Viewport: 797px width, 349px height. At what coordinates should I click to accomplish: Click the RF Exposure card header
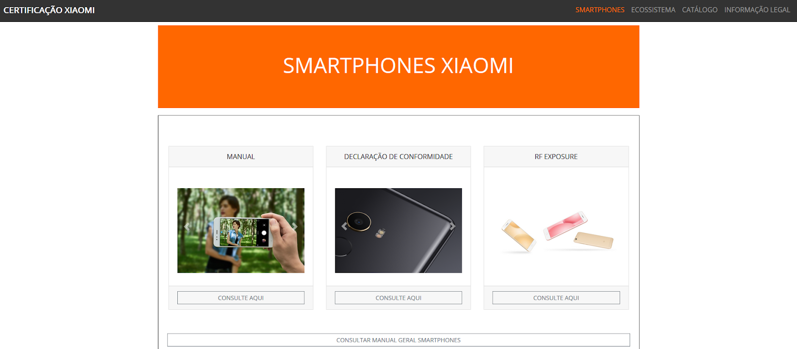click(556, 157)
